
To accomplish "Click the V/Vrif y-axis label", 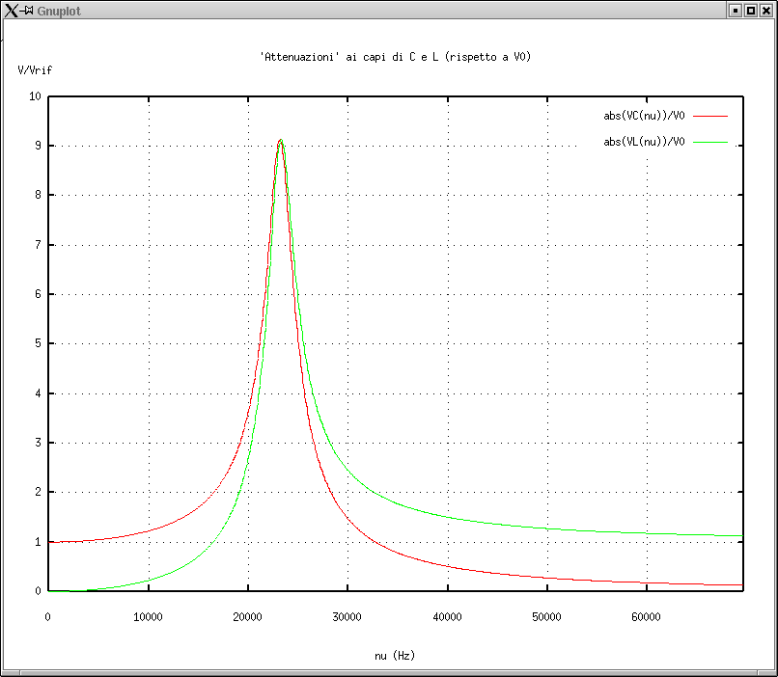I will pos(35,70).
